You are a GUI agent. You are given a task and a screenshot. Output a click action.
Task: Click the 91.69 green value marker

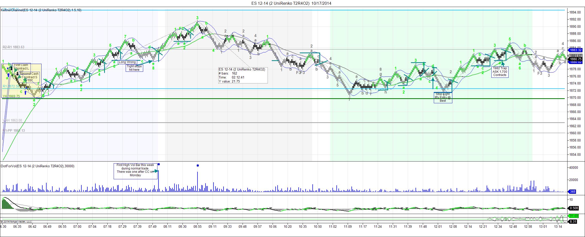point(573,216)
